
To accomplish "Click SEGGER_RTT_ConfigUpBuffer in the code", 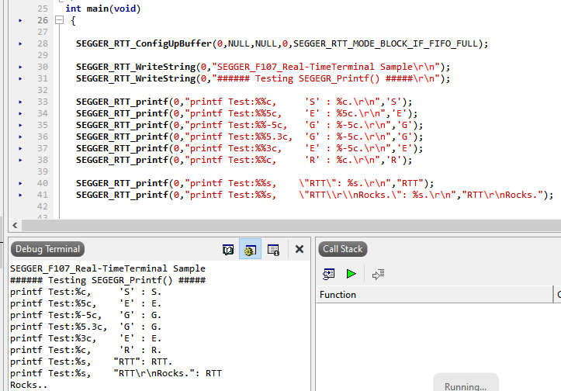I will tap(144, 43).
